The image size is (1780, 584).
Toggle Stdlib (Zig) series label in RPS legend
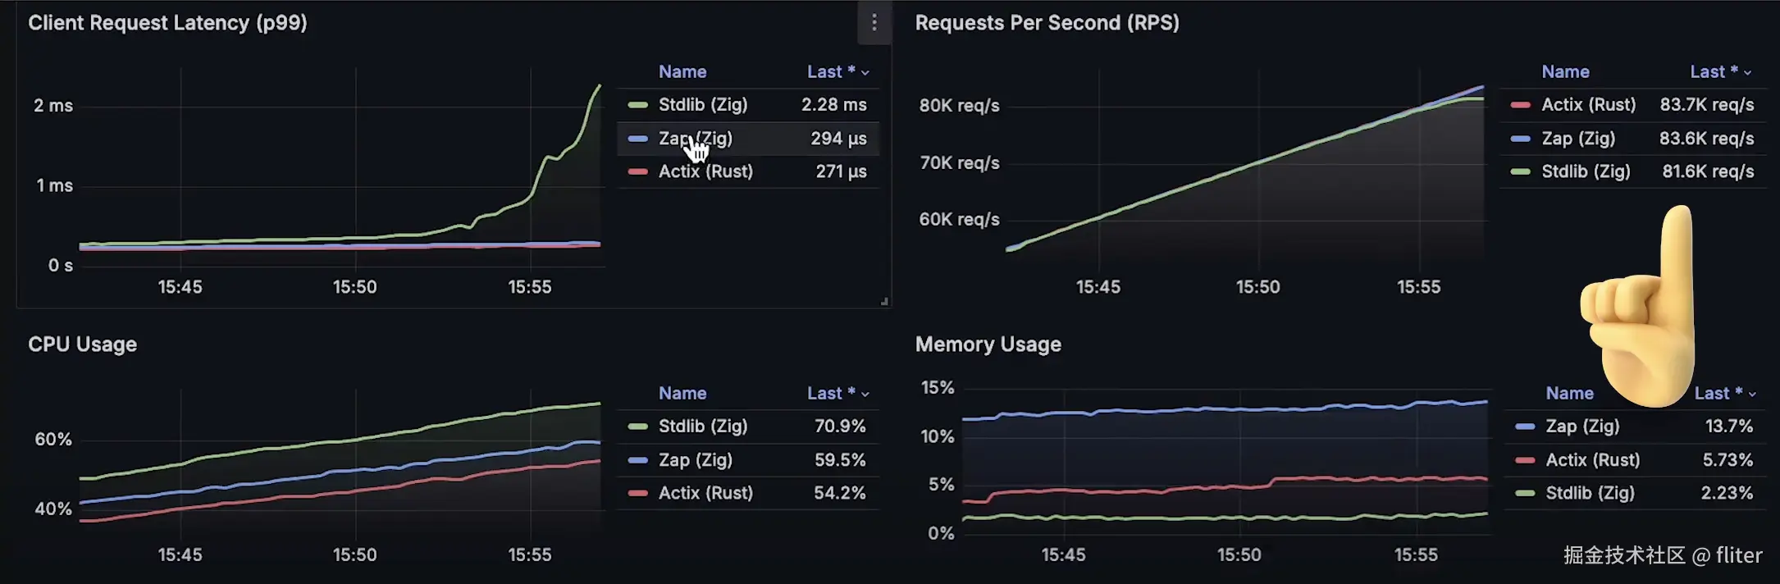(x=1586, y=171)
